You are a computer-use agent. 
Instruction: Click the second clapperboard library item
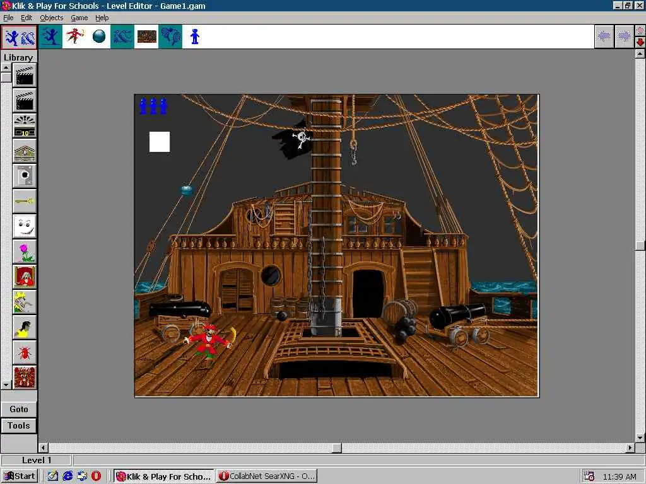click(25, 100)
